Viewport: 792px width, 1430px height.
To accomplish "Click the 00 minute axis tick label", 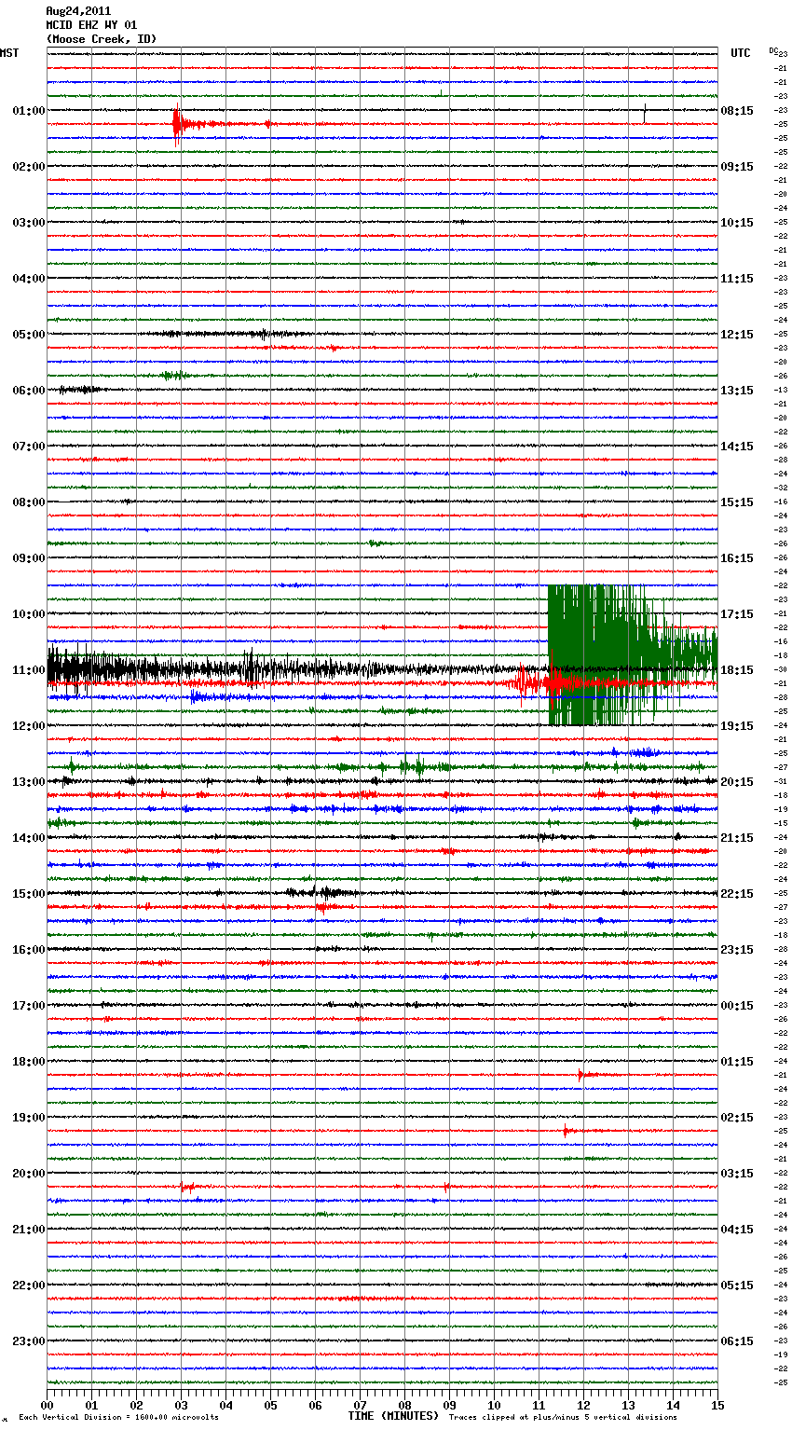I will tap(47, 1405).
